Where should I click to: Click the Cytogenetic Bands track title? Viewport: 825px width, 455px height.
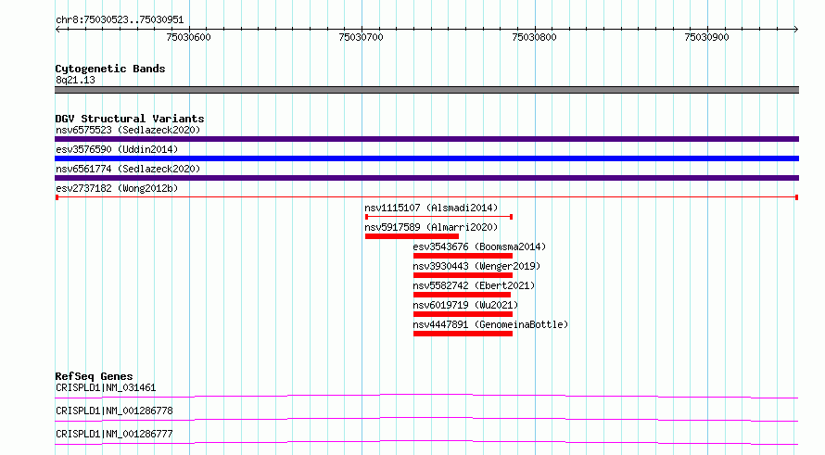coord(110,69)
